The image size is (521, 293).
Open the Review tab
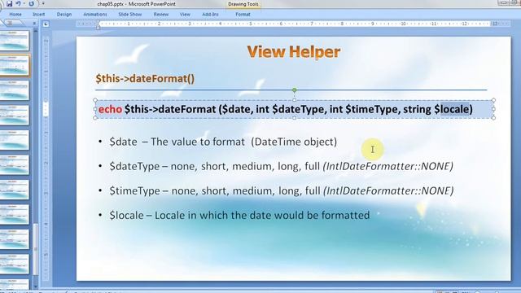pos(161,15)
